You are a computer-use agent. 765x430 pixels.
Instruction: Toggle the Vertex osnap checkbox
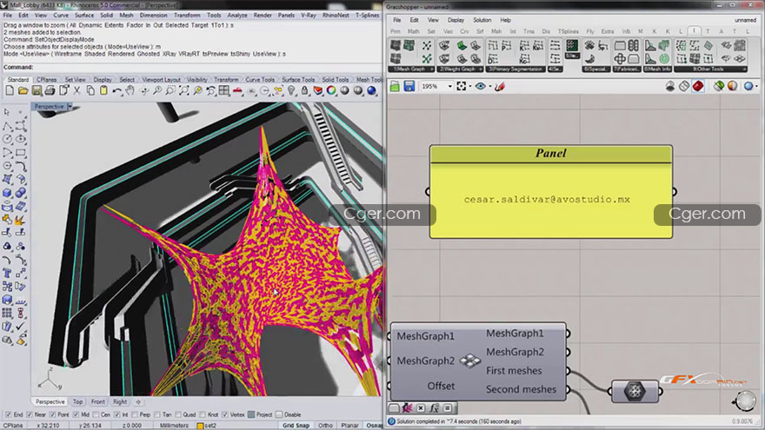[x=224, y=414]
